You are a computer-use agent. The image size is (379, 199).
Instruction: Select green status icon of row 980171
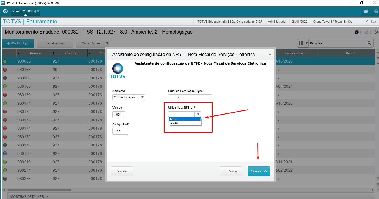pos(5,103)
